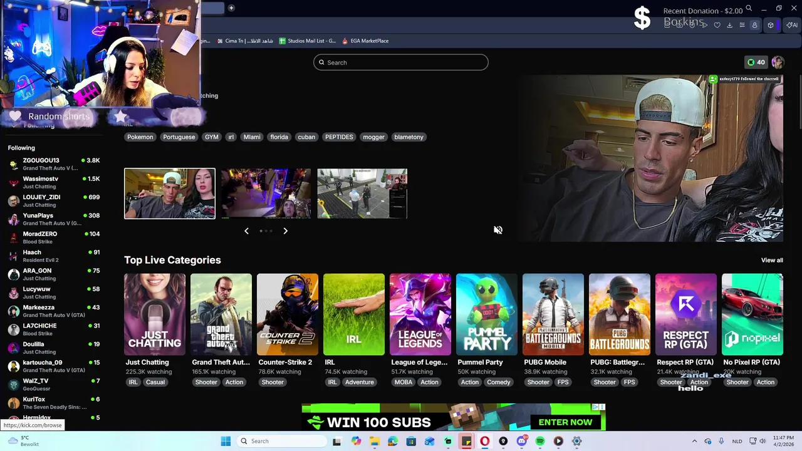Viewport: 802px width, 451px height.
Task: Open the KICKs balance showing 40
Action: 756,62
